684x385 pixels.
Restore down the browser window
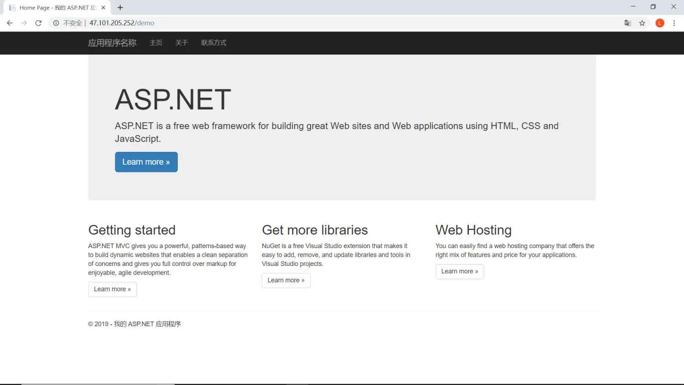(x=653, y=7)
